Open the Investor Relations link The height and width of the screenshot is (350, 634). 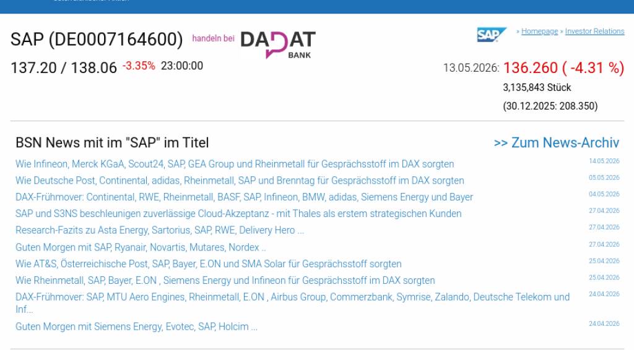[594, 31]
